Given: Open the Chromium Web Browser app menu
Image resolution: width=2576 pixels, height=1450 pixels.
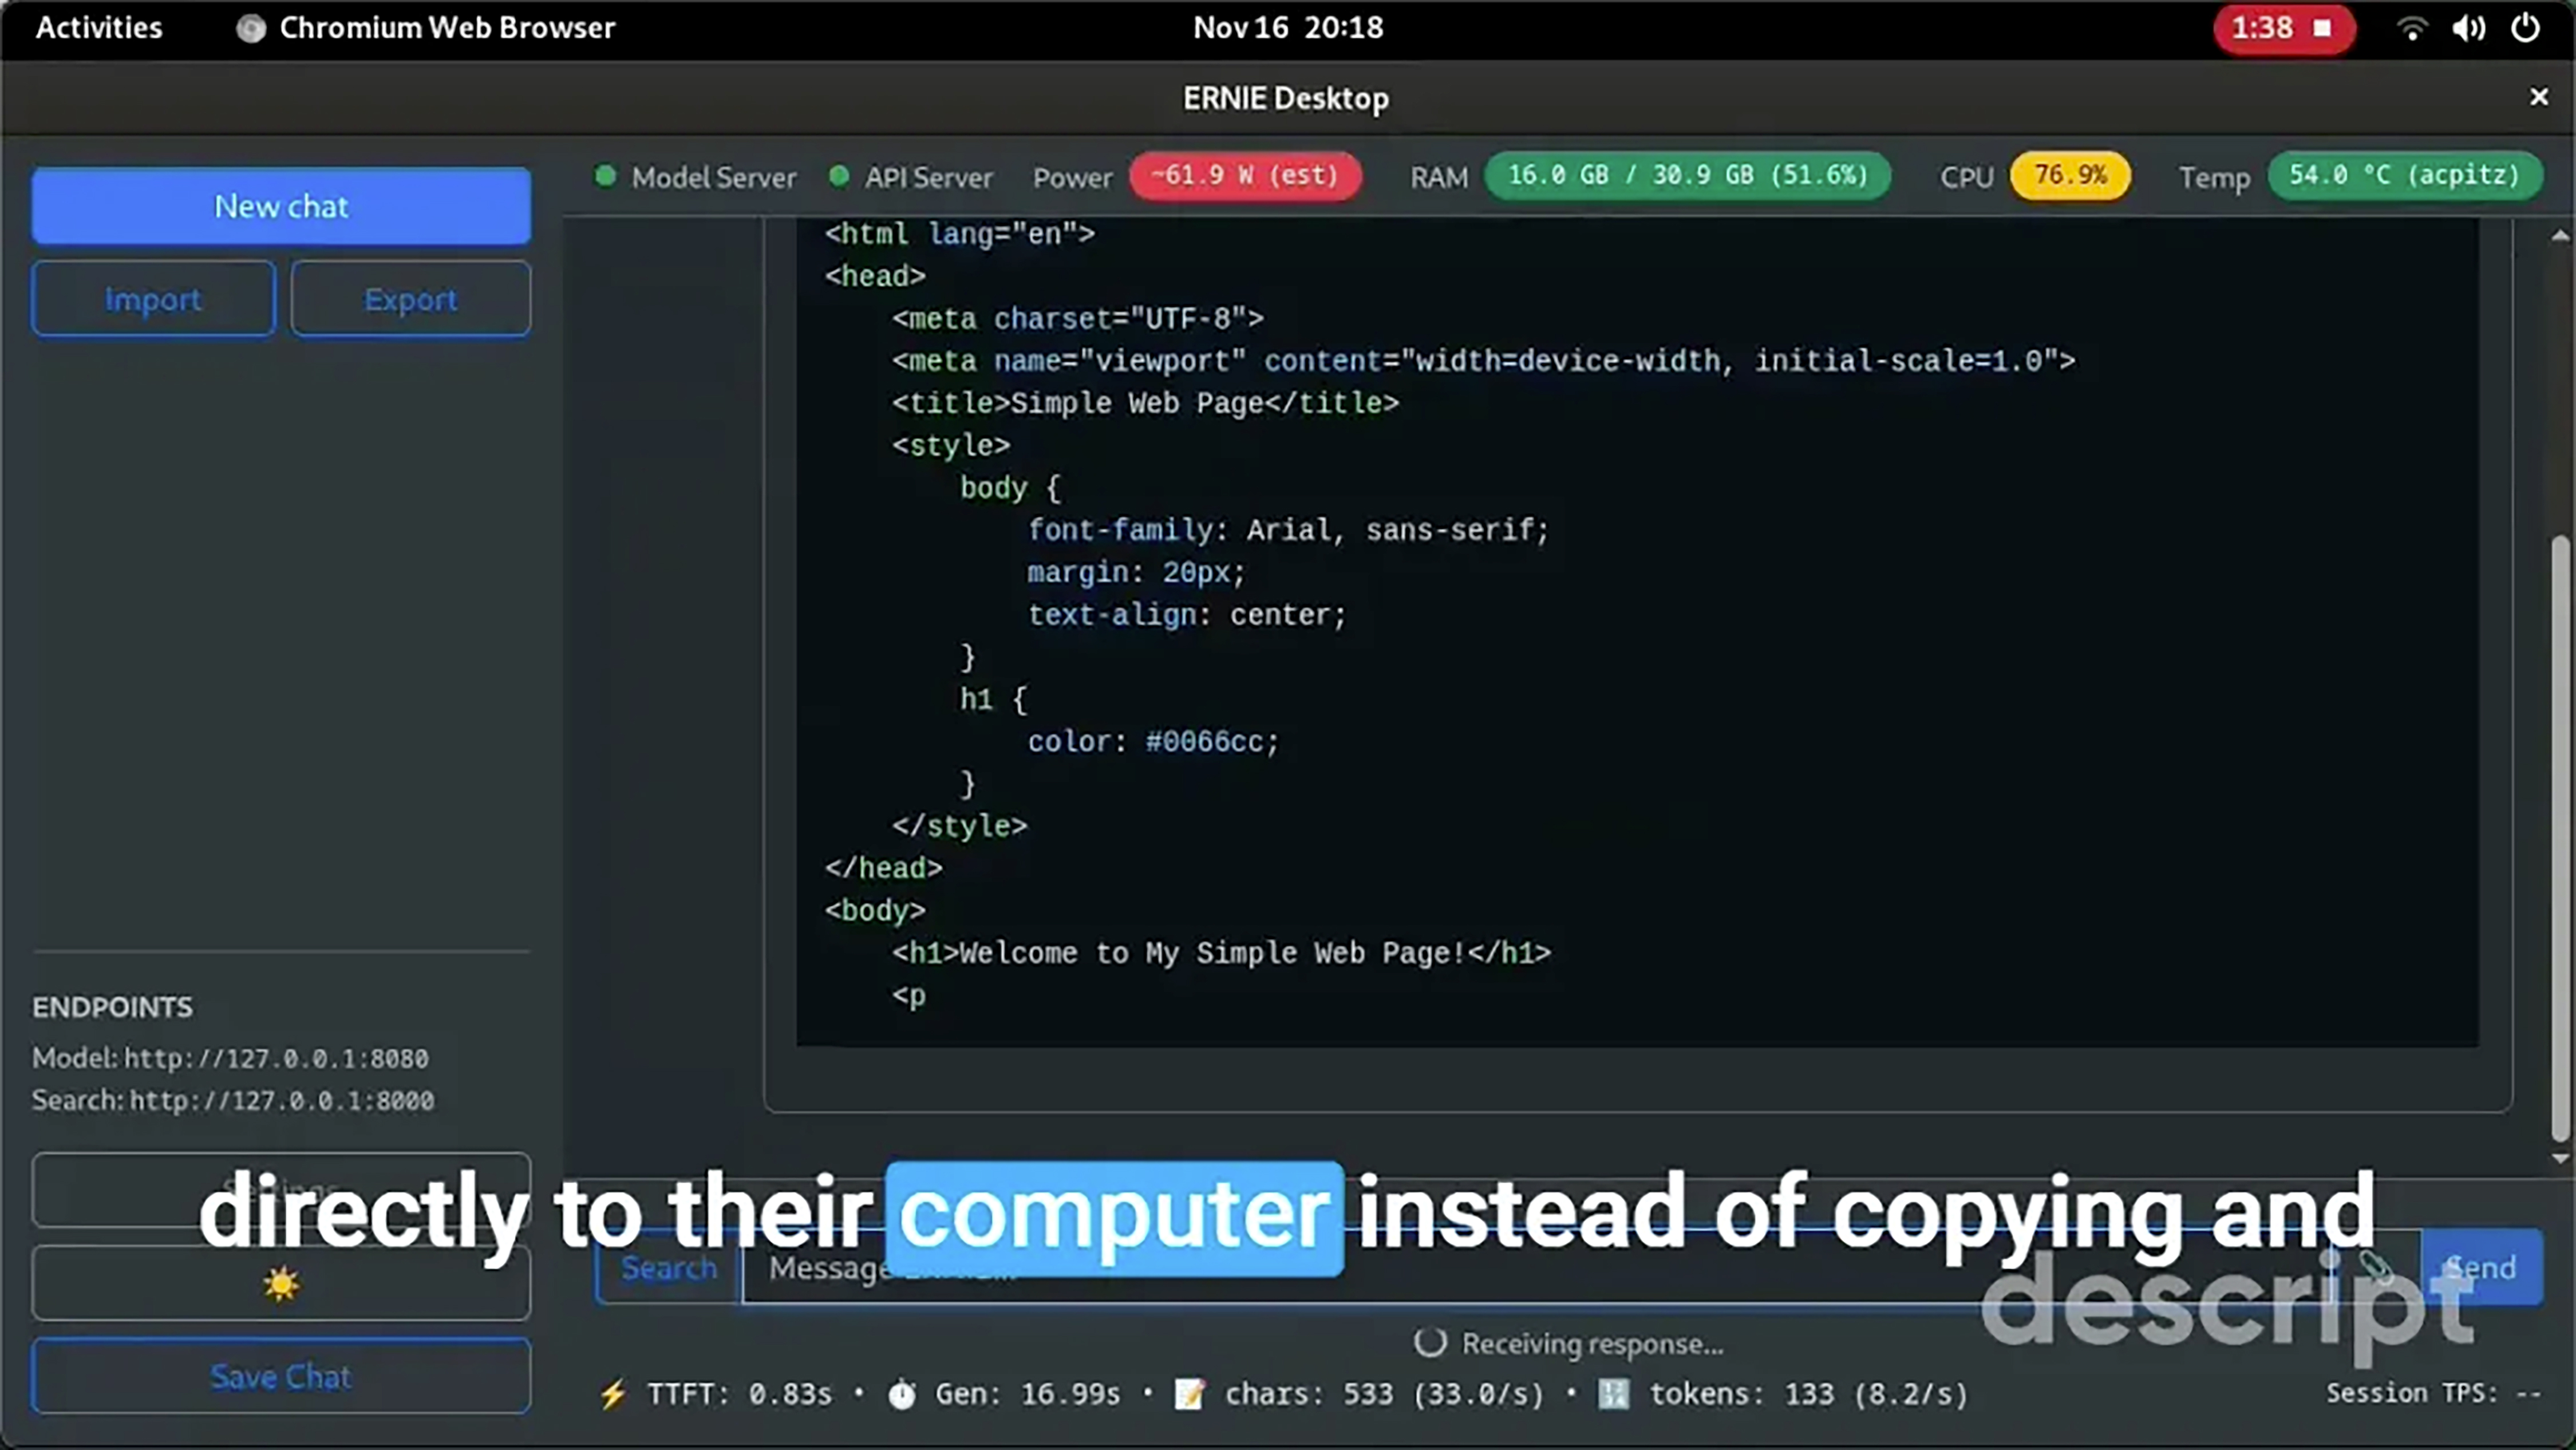Looking at the screenshot, I should pos(426,28).
